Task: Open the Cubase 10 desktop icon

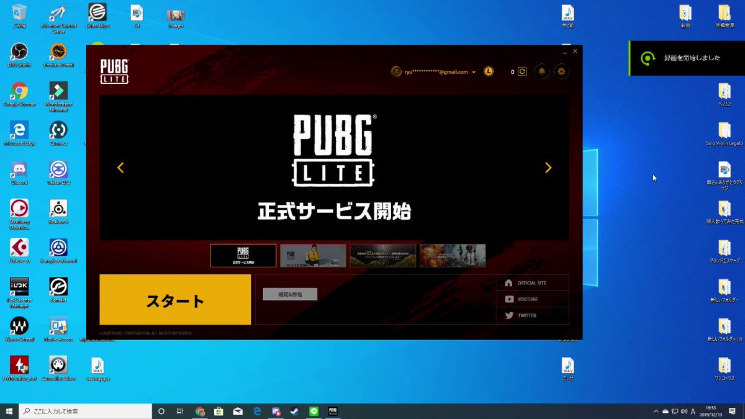Action: click(x=19, y=251)
